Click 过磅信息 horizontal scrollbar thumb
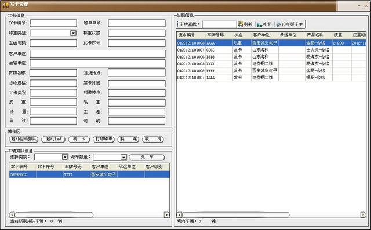This screenshot has width=371, height=230. (236, 214)
